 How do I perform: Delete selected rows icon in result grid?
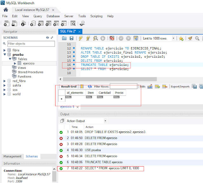coord(165,86)
